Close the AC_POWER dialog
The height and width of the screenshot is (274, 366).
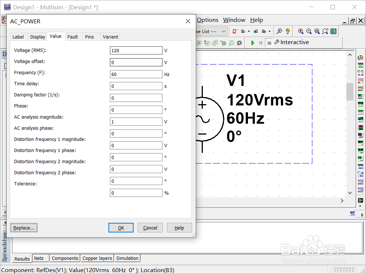[x=188, y=21]
